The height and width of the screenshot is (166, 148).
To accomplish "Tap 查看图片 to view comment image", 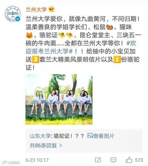I will (x=104, y=136).
